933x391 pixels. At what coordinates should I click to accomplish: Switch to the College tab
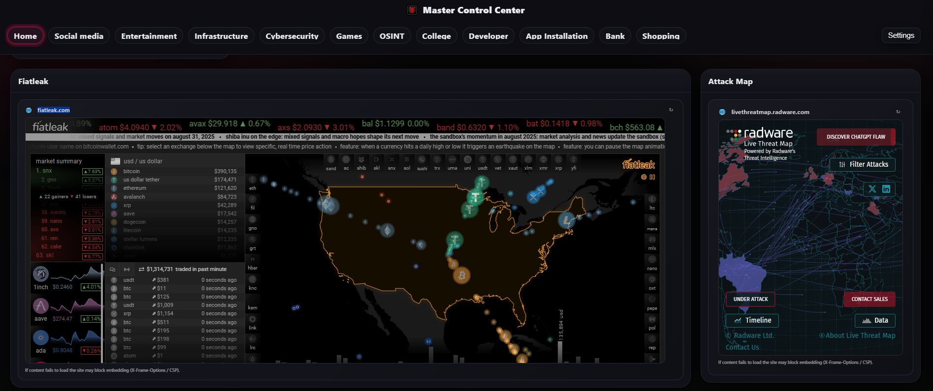point(436,36)
